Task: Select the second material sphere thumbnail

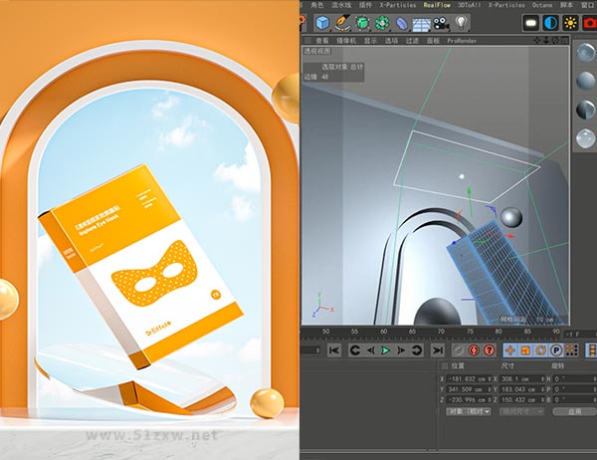Action: (586, 81)
